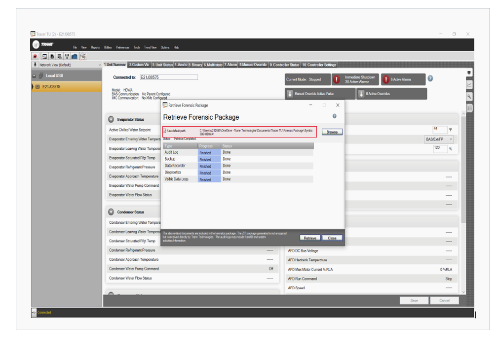499x344 pixels.
Task: Open help icon next to Active Alarms
Action: (x=430, y=78)
